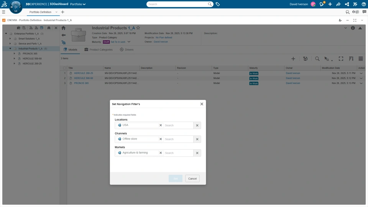Click the magnifier find icon above table
368x207 pixels.
(x=317, y=59)
